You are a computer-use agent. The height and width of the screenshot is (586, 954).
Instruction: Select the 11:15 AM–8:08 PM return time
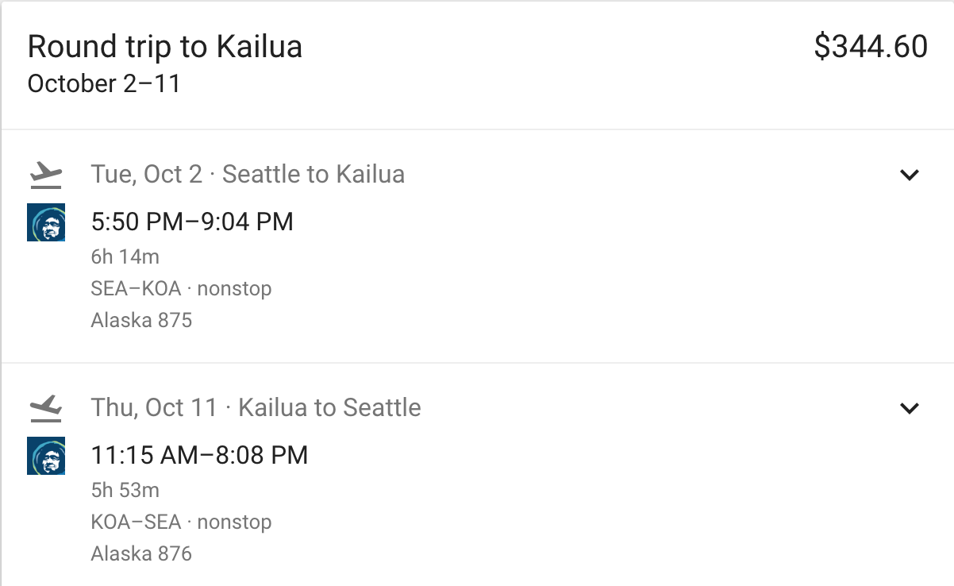click(x=199, y=455)
